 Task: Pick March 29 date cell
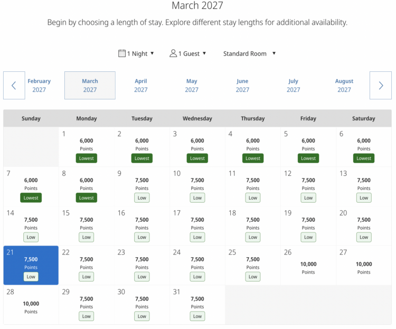click(87, 305)
